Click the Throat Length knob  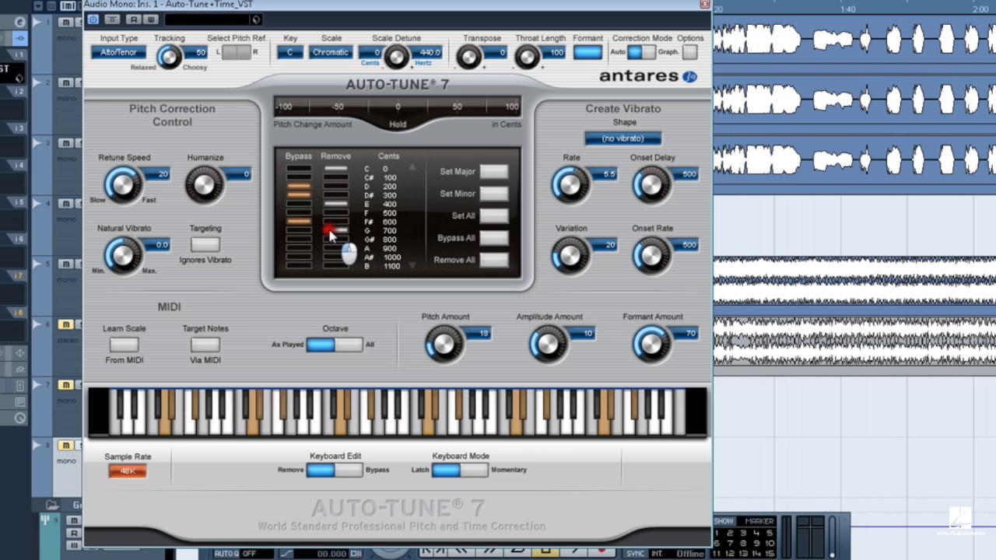click(x=527, y=57)
